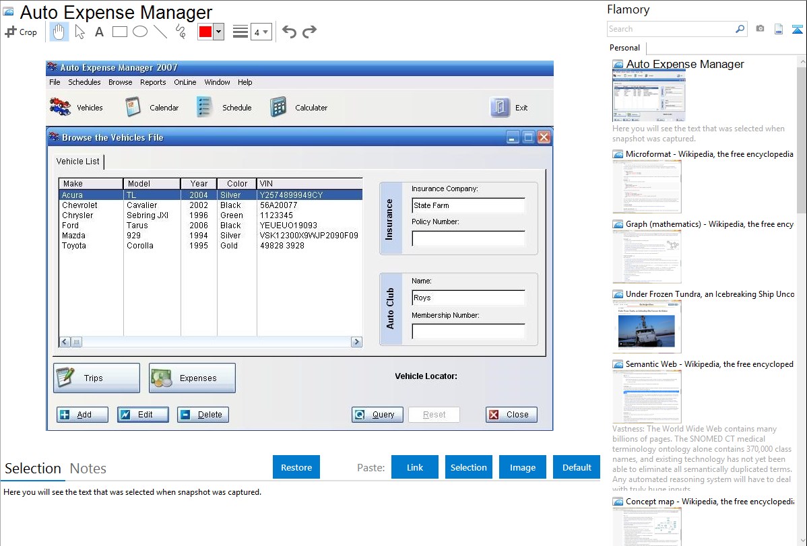Image resolution: width=807 pixels, height=546 pixels.
Task: Open the File menu
Action: tap(55, 82)
